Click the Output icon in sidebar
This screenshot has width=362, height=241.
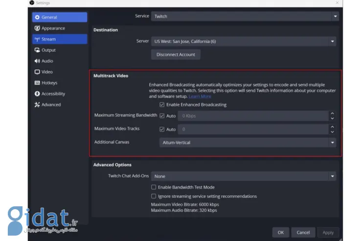(37, 50)
